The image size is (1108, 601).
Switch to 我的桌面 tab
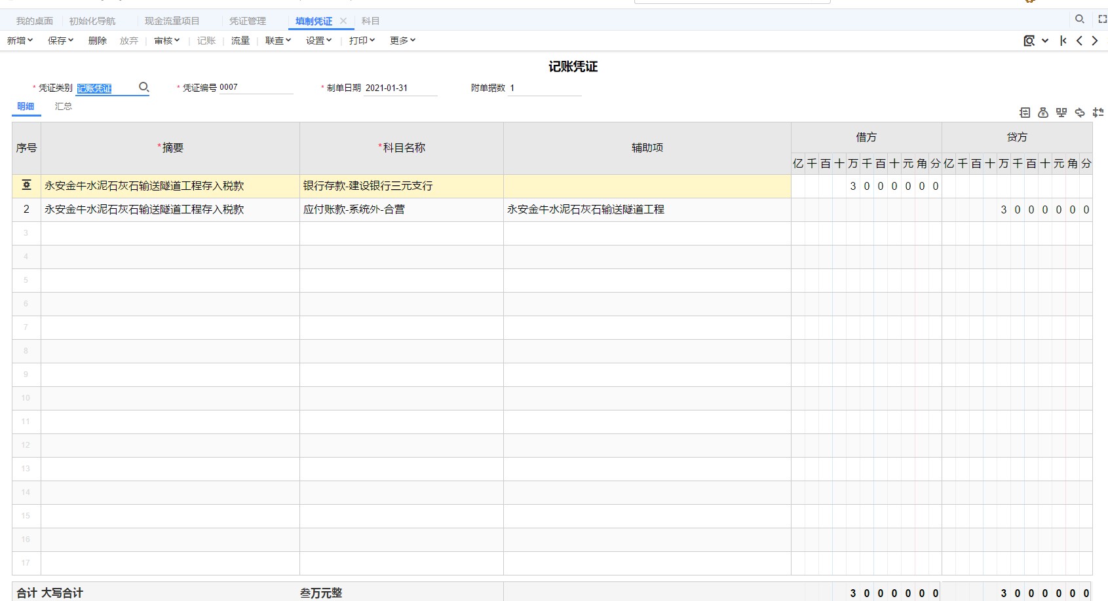35,21
